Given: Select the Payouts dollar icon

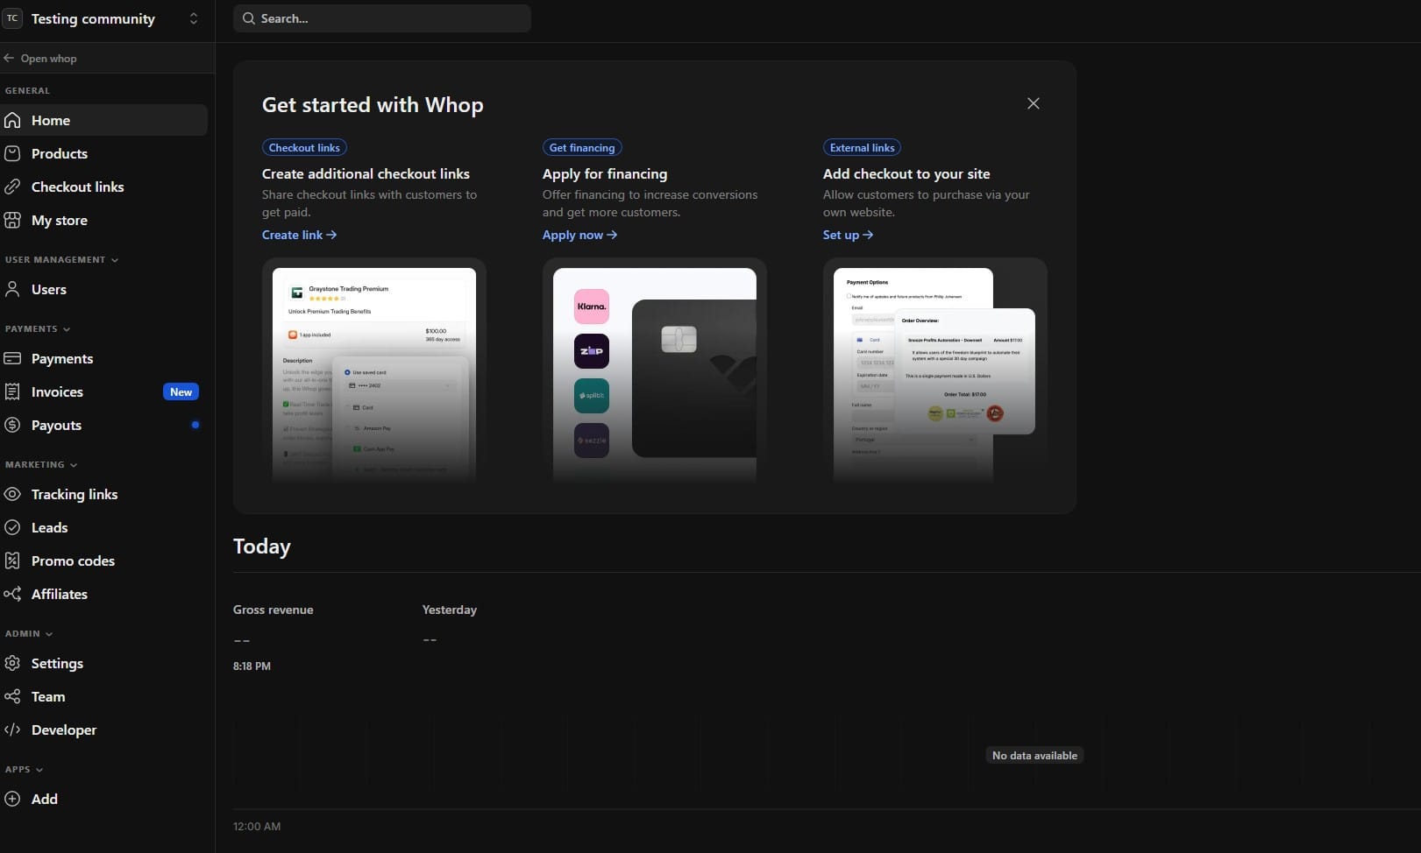Looking at the screenshot, I should [x=12, y=425].
